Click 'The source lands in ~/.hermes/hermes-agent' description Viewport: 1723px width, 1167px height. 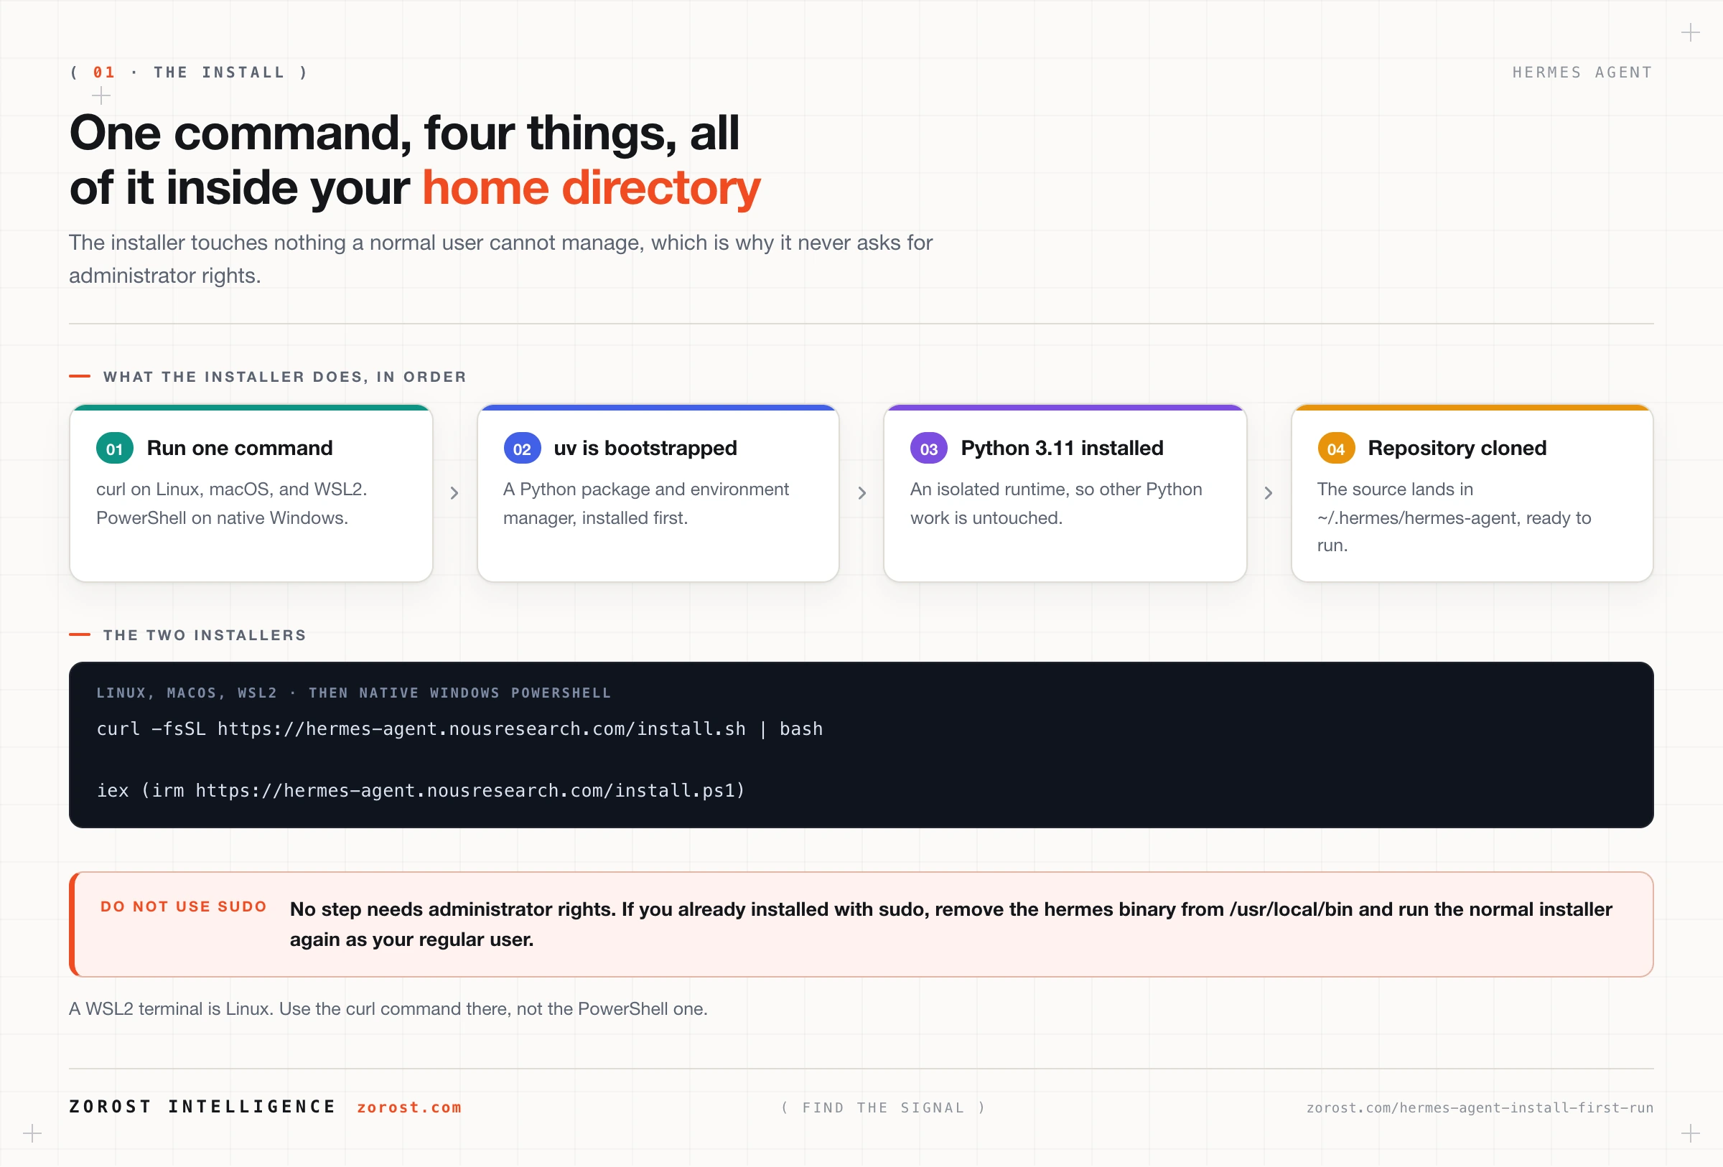(x=1454, y=517)
